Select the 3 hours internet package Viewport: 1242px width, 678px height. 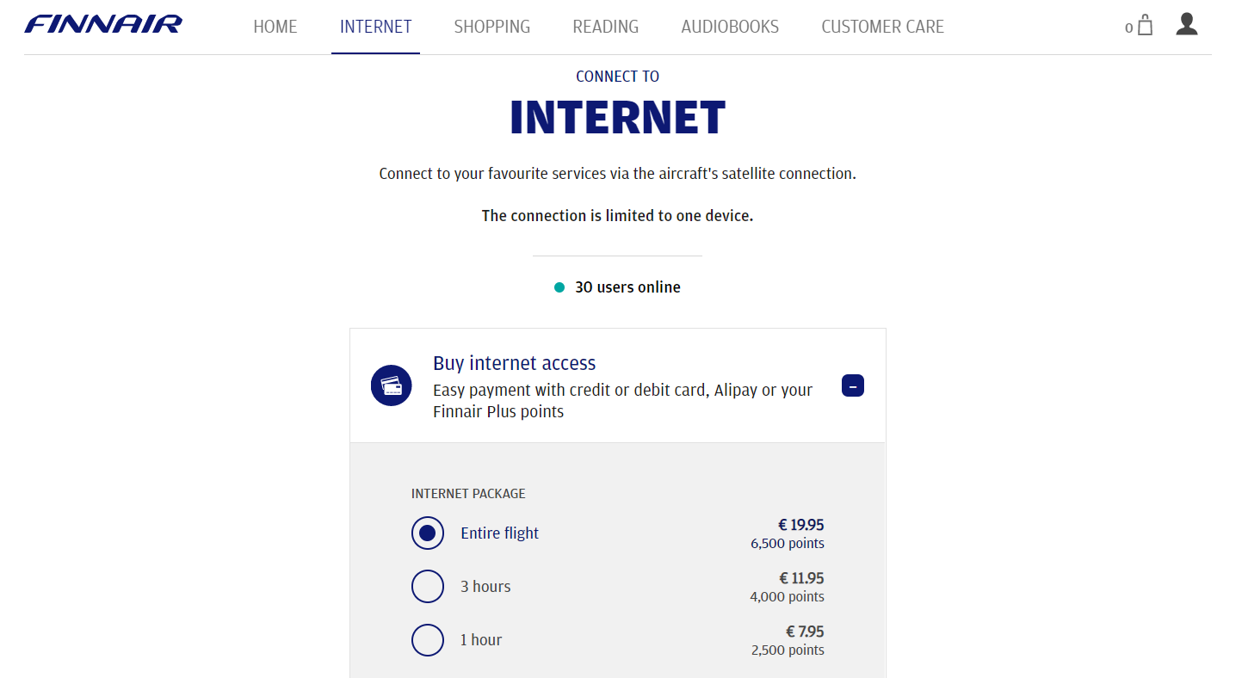point(428,586)
